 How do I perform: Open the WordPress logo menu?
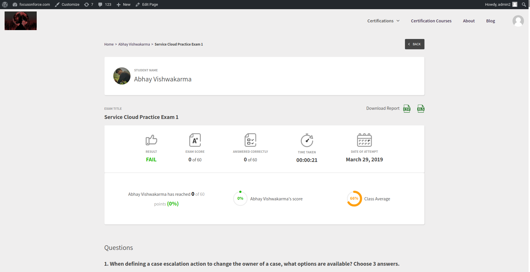[x=5, y=5]
